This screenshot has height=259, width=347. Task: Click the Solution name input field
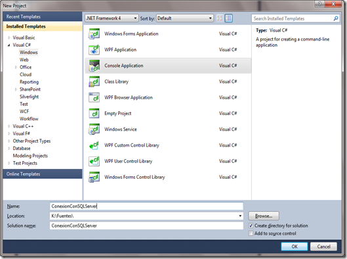click(146, 225)
